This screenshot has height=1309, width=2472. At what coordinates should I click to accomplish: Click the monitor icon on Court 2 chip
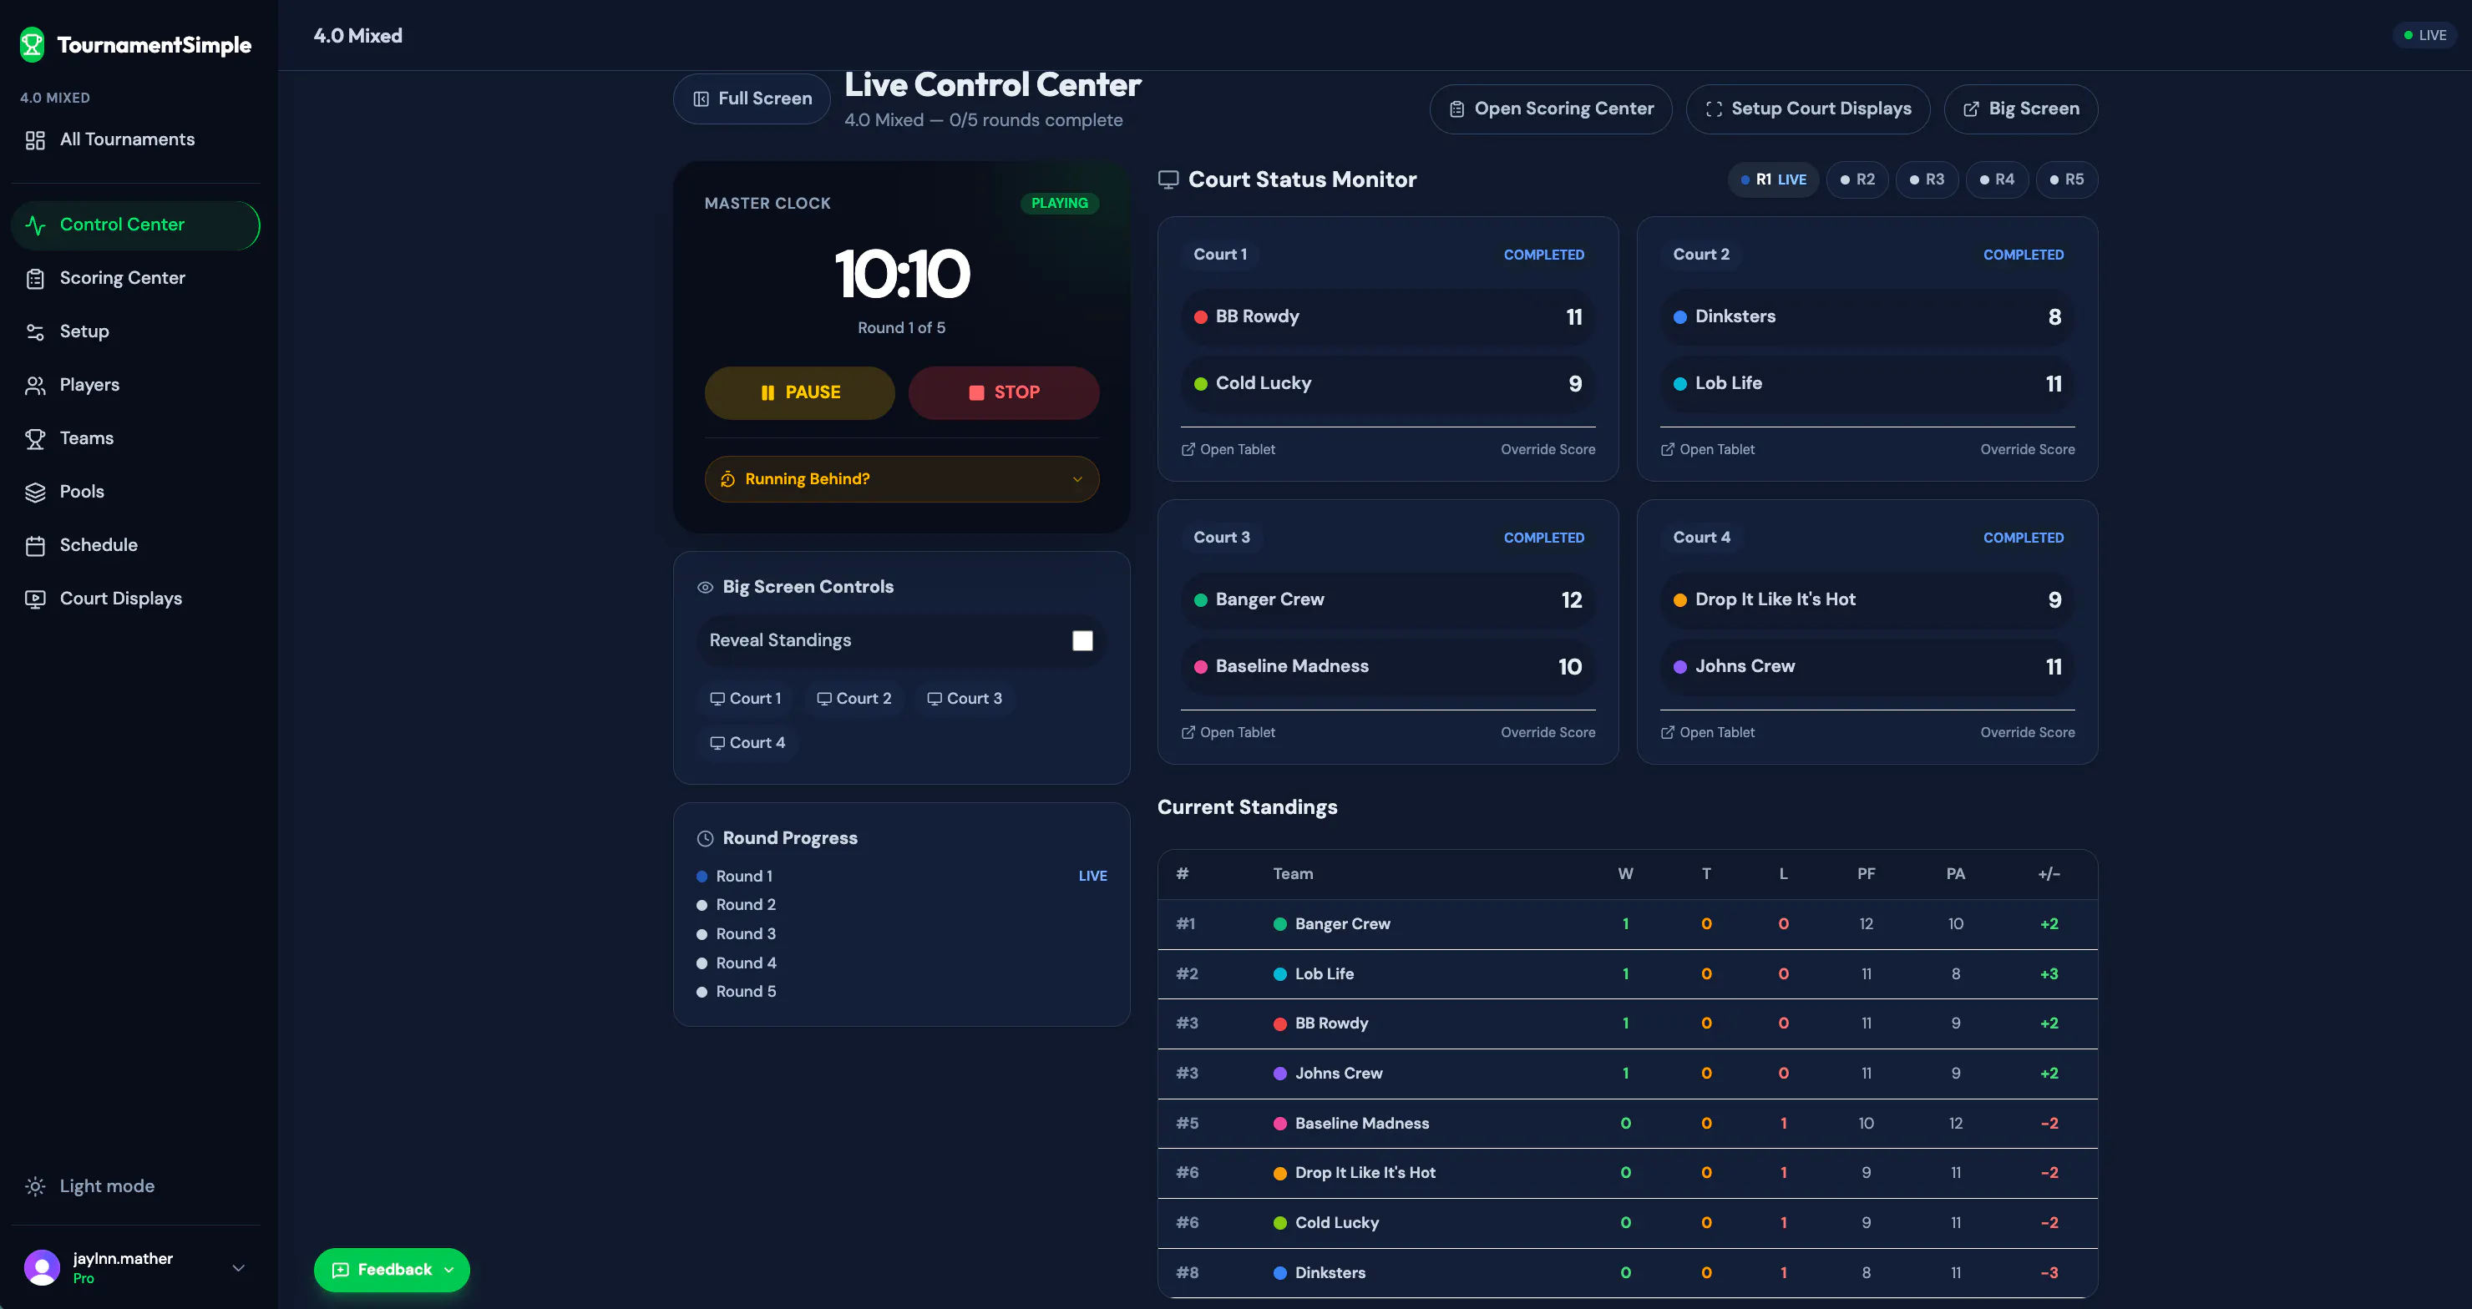tap(823, 698)
